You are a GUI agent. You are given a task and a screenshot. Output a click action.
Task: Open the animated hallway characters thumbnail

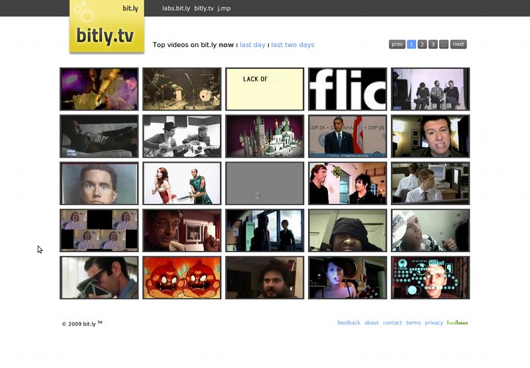264,230
